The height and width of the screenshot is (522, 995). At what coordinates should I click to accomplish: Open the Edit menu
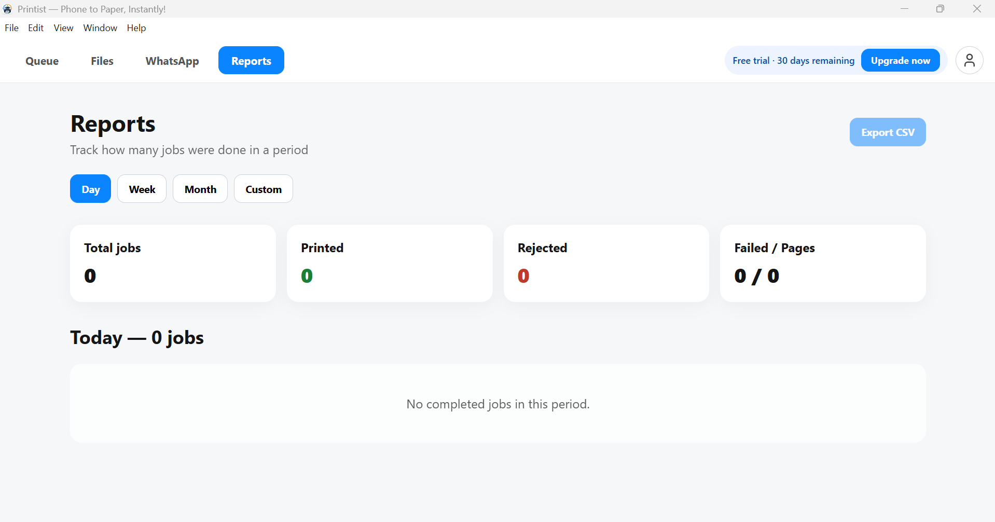tap(36, 28)
